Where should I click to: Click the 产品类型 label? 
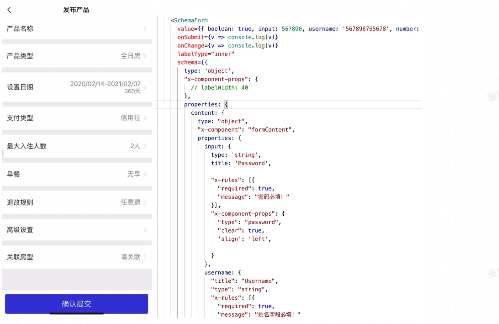point(20,56)
